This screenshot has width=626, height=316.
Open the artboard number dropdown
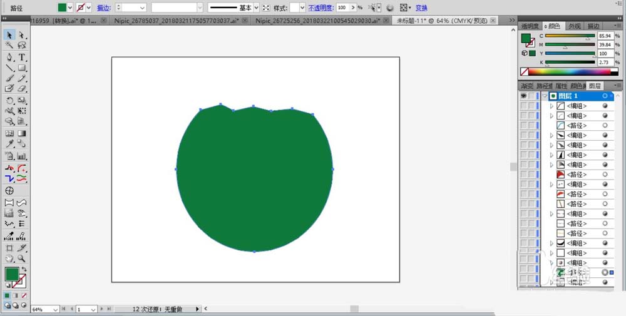(93, 309)
